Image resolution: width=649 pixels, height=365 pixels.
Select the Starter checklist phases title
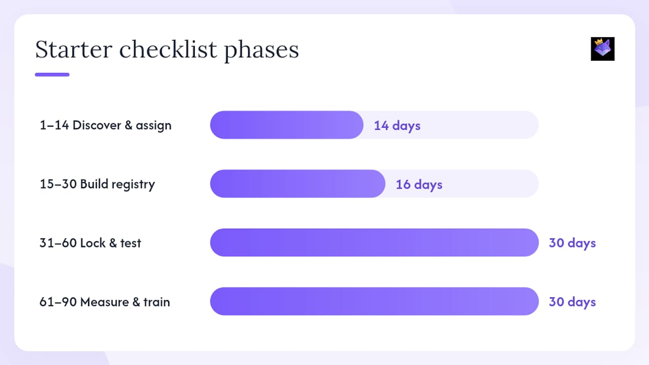(x=167, y=50)
